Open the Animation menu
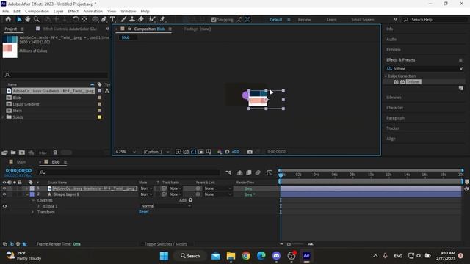This screenshot has height=264, width=470. [x=93, y=11]
